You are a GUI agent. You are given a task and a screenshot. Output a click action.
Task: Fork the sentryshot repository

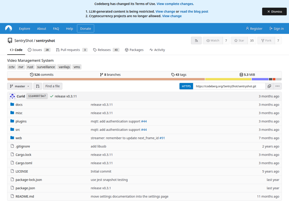[266, 41]
